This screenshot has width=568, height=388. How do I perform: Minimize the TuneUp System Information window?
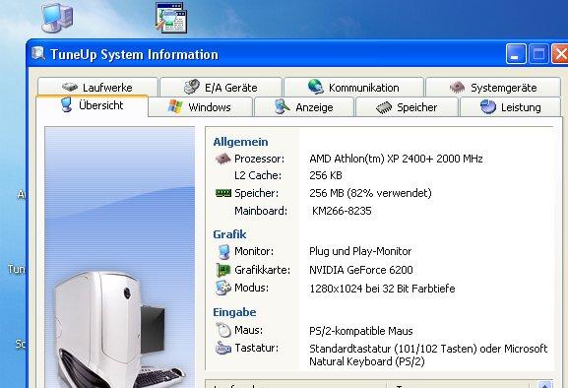[516, 54]
